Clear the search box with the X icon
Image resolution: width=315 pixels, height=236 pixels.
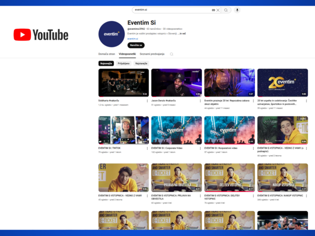[218, 10]
